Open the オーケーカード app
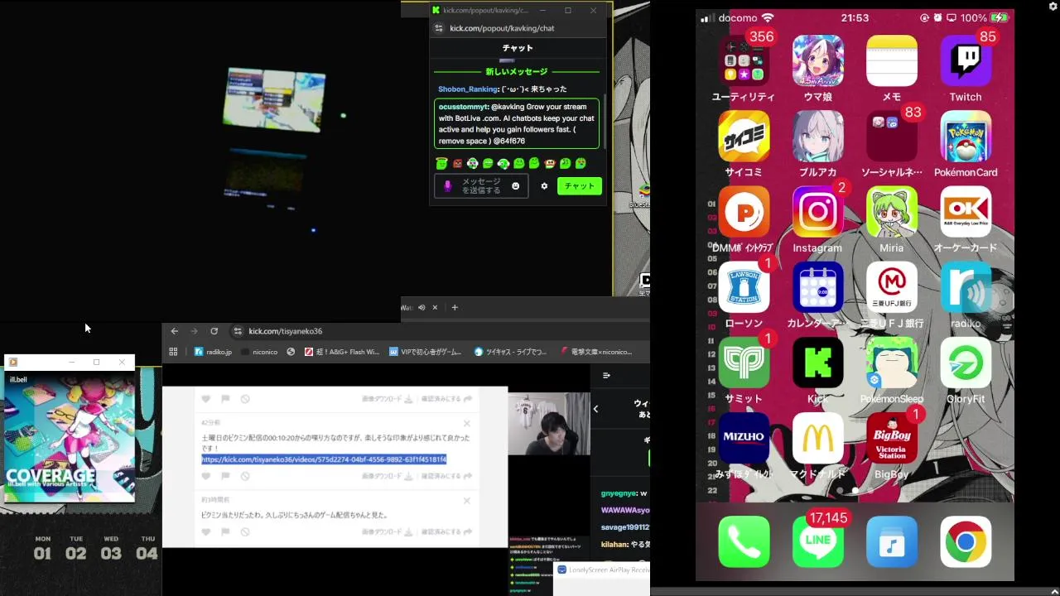The width and height of the screenshot is (1060, 596). 966,212
